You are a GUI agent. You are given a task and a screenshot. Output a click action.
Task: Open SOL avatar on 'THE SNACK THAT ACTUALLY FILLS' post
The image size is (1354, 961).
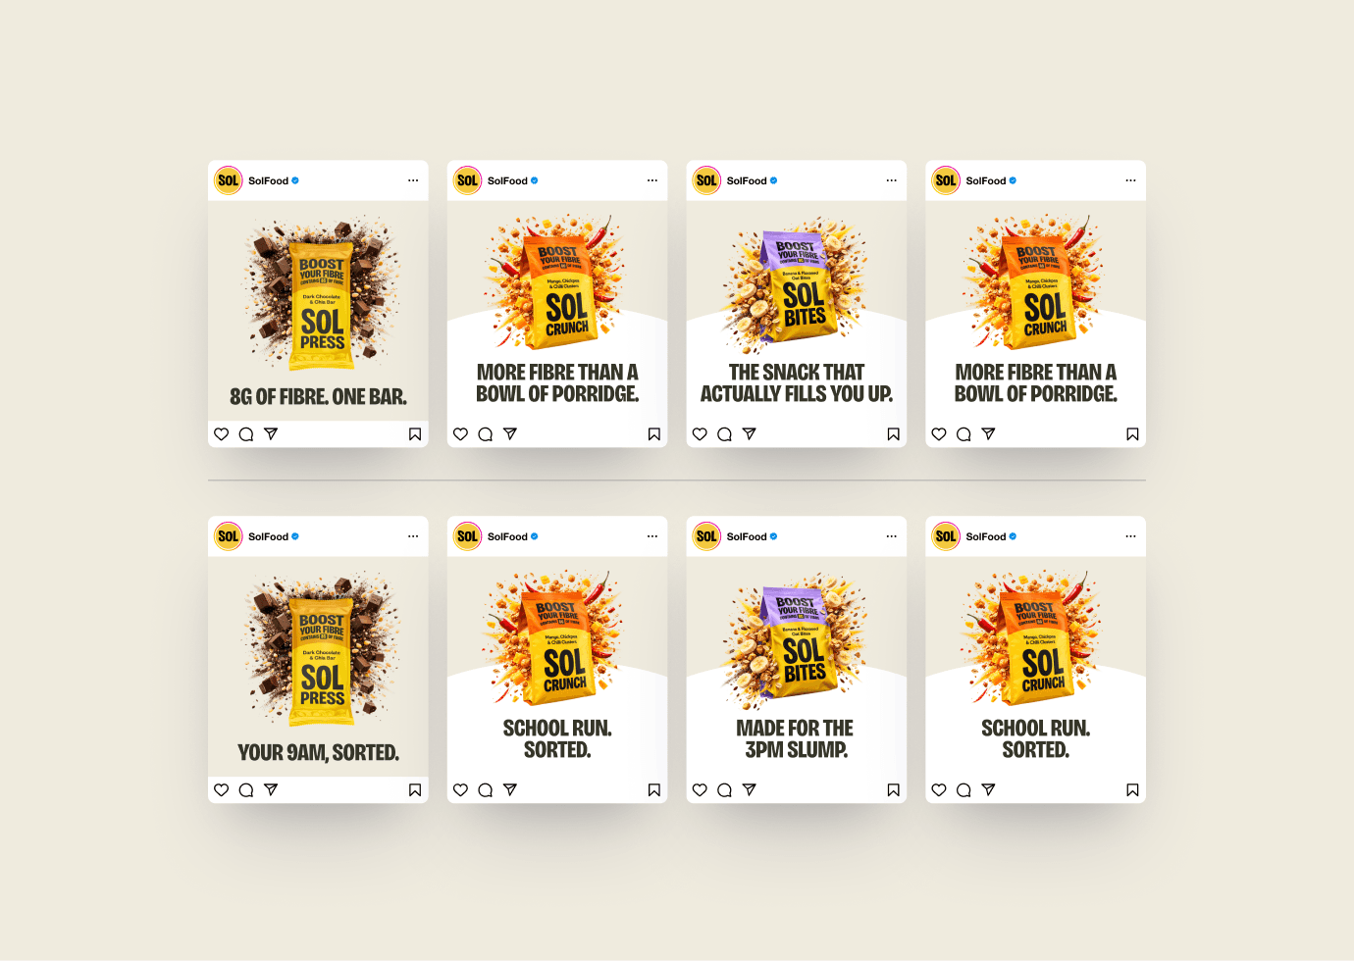click(706, 180)
